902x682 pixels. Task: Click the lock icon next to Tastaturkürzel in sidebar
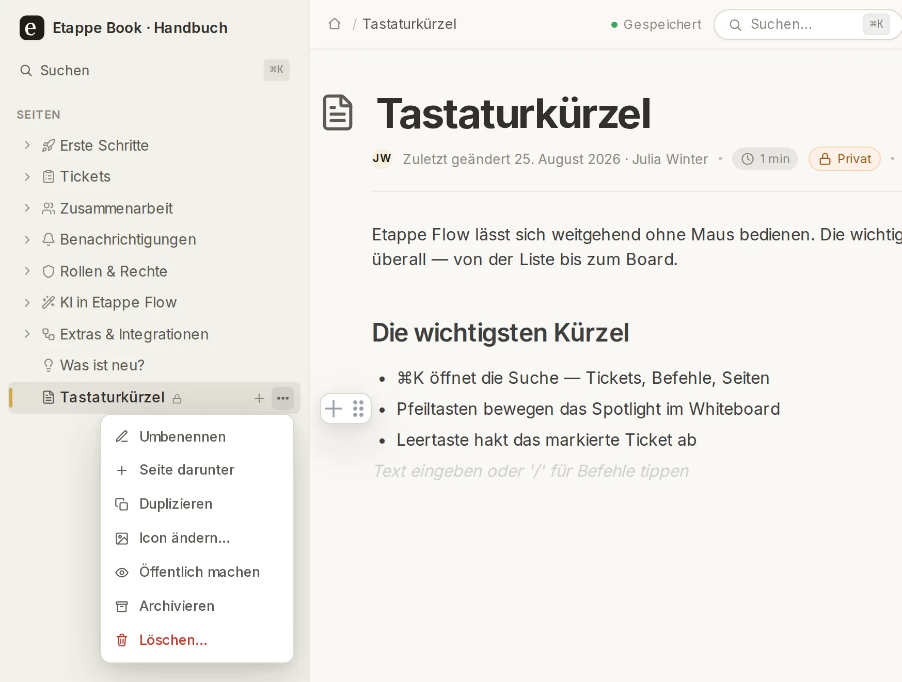tap(177, 398)
